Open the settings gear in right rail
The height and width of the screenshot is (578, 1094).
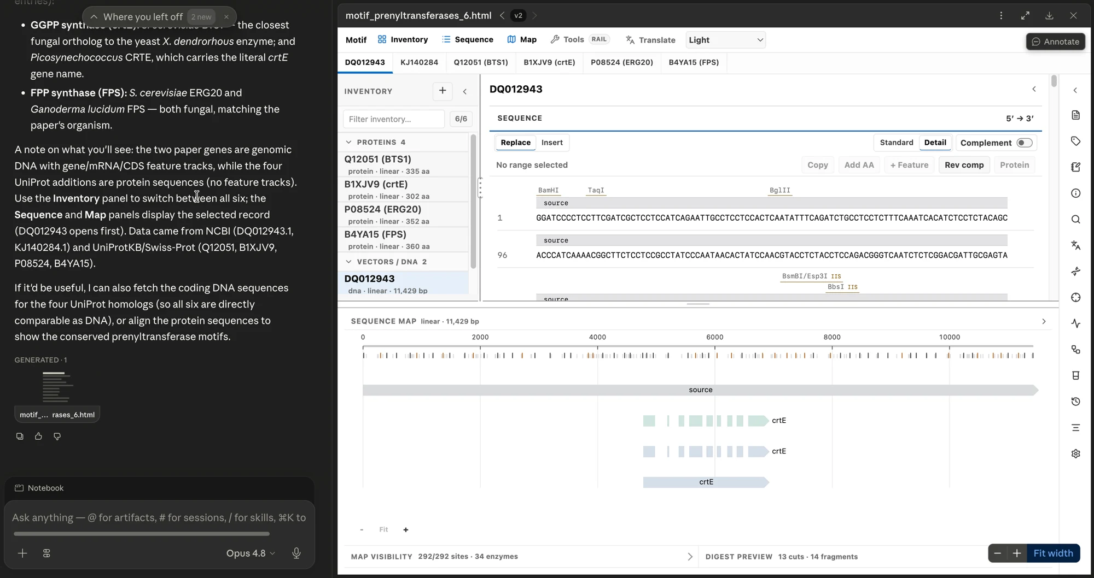pyautogui.click(x=1075, y=453)
